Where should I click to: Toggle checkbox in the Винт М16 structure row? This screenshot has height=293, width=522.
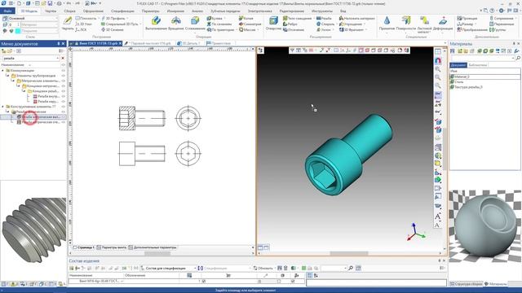pyautogui.click(x=204, y=281)
